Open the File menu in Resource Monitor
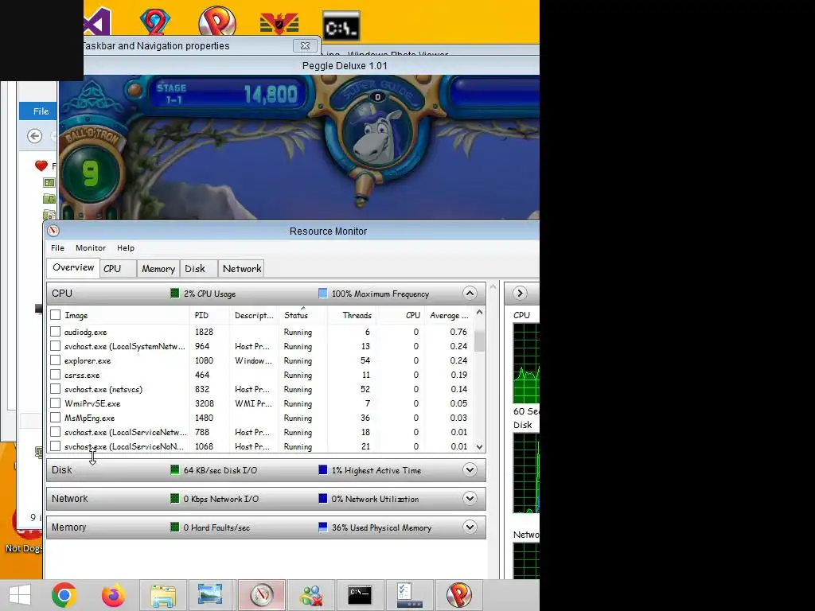 pos(57,248)
